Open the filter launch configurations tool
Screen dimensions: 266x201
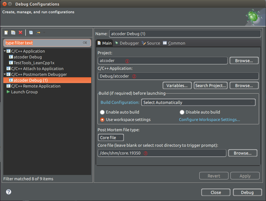pos(38,32)
